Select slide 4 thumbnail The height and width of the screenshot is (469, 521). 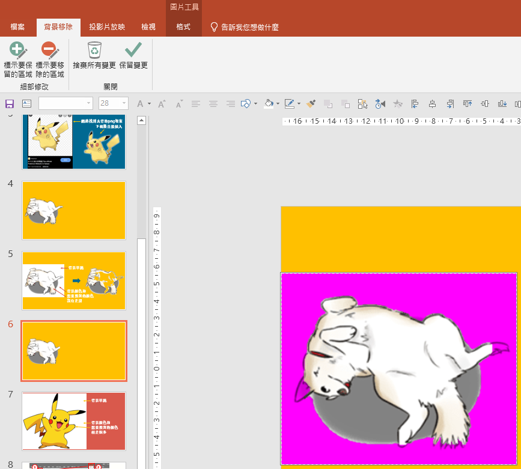[74, 210]
